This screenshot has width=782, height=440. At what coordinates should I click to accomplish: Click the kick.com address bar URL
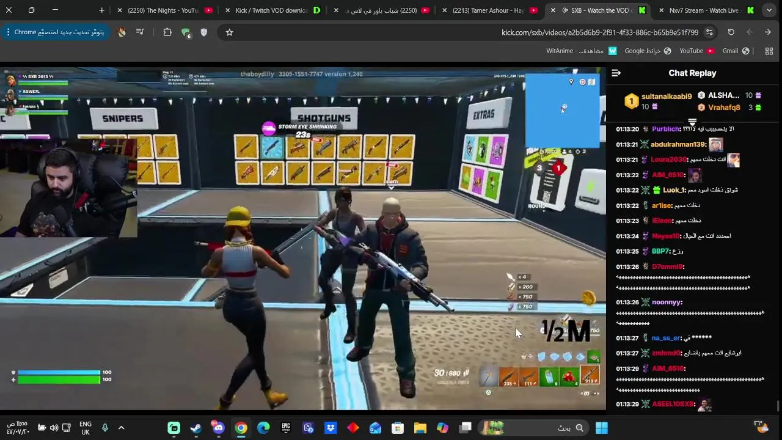(x=600, y=32)
